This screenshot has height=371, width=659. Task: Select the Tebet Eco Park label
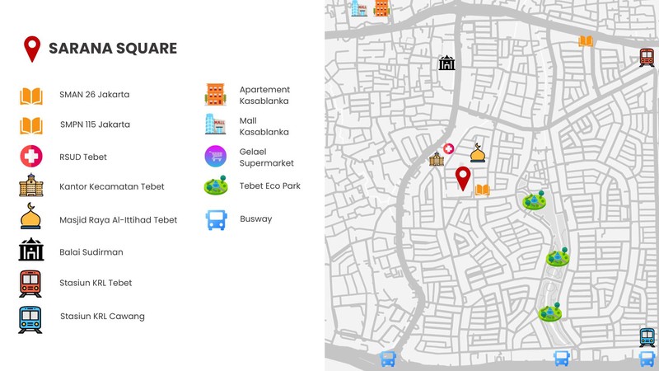(270, 186)
